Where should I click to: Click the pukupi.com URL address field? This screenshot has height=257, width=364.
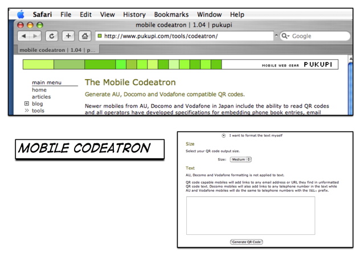click(x=185, y=36)
